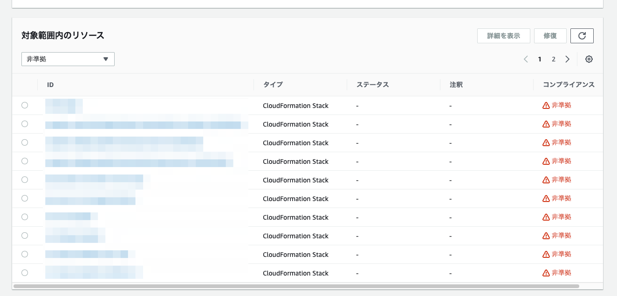Go to page 2
617x296 pixels.
pos(554,59)
